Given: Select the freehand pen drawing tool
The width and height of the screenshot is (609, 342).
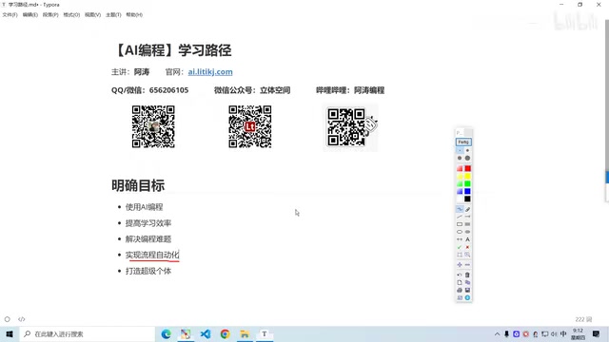Looking at the screenshot, I should [x=460, y=209].
